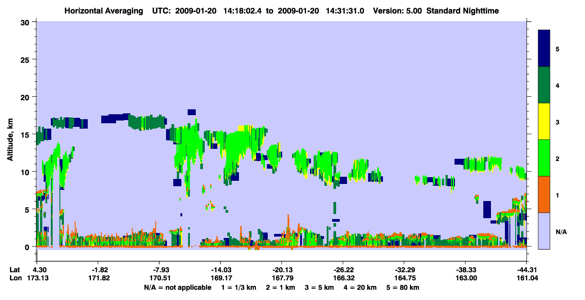Click latitude value '-32.29'
The height and width of the screenshot is (300, 585).
point(404,269)
